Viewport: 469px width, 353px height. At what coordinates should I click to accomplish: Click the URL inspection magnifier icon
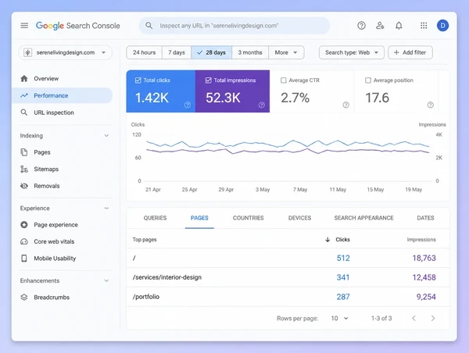[24, 112]
